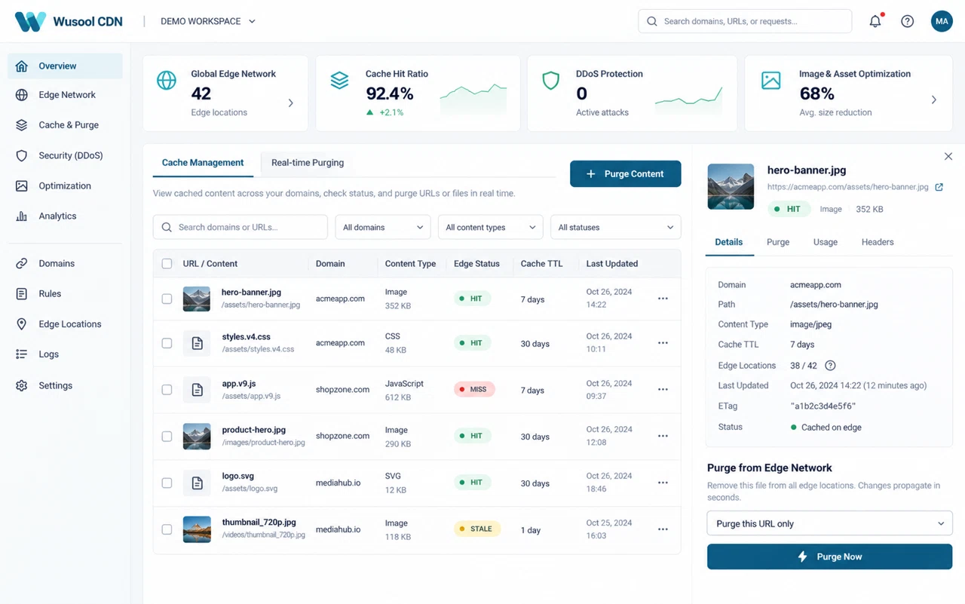Click the Optimization image icon in sidebar
The height and width of the screenshot is (604, 965).
coord(22,185)
